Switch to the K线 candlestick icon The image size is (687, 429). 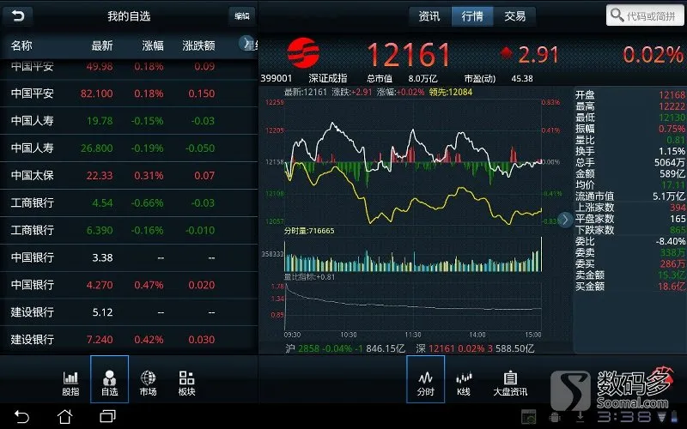pos(464,384)
